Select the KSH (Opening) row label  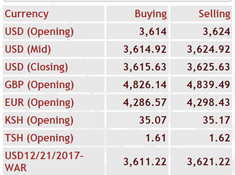click(39, 120)
